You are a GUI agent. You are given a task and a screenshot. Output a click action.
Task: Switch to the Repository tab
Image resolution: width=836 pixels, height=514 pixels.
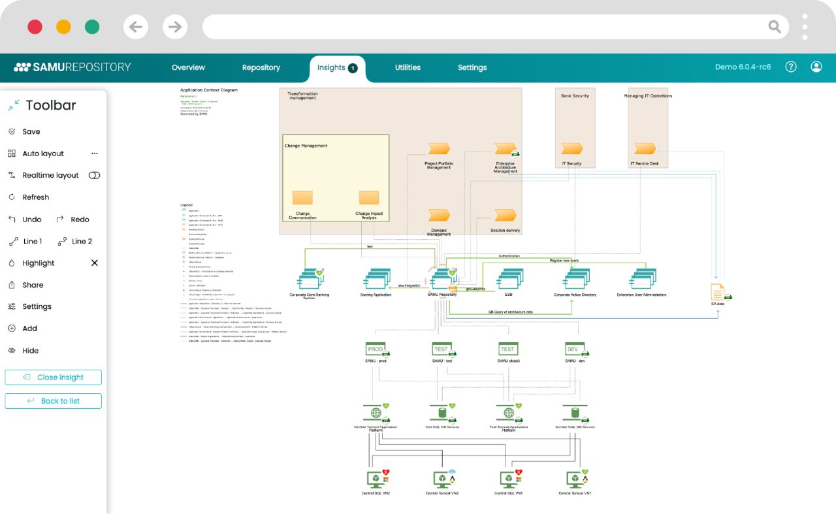[x=261, y=67]
